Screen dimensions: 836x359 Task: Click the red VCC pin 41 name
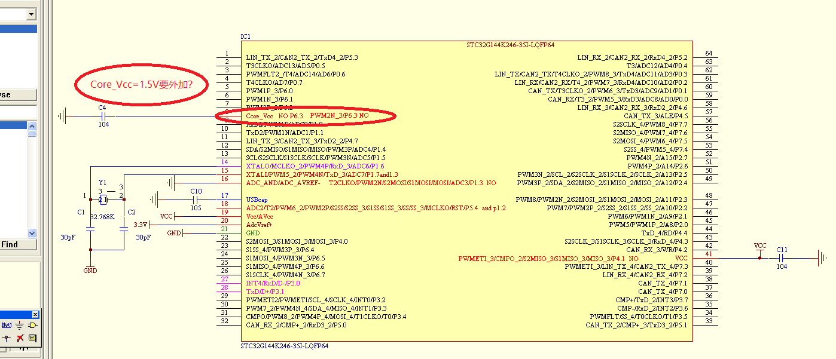tap(681, 257)
